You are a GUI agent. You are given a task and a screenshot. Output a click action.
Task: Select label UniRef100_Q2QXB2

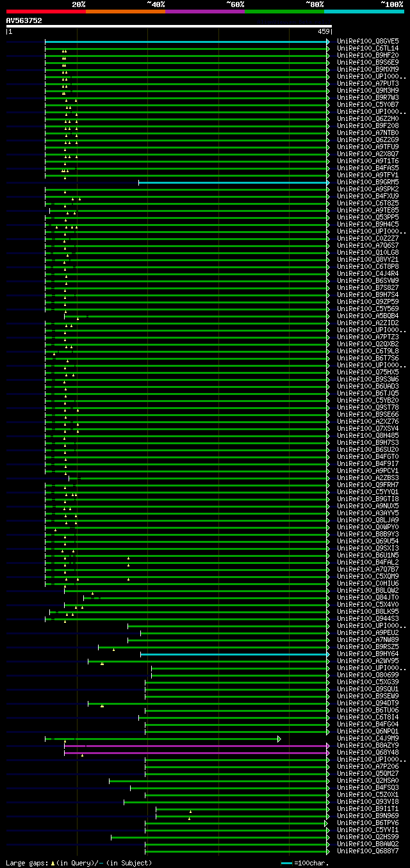368,344
